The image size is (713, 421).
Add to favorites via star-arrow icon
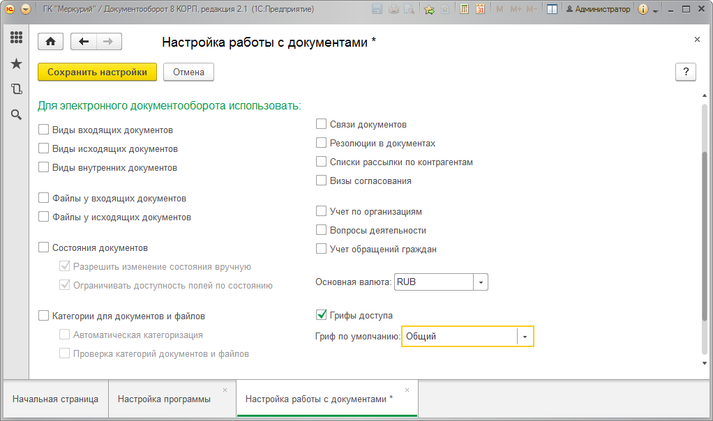(x=429, y=9)
